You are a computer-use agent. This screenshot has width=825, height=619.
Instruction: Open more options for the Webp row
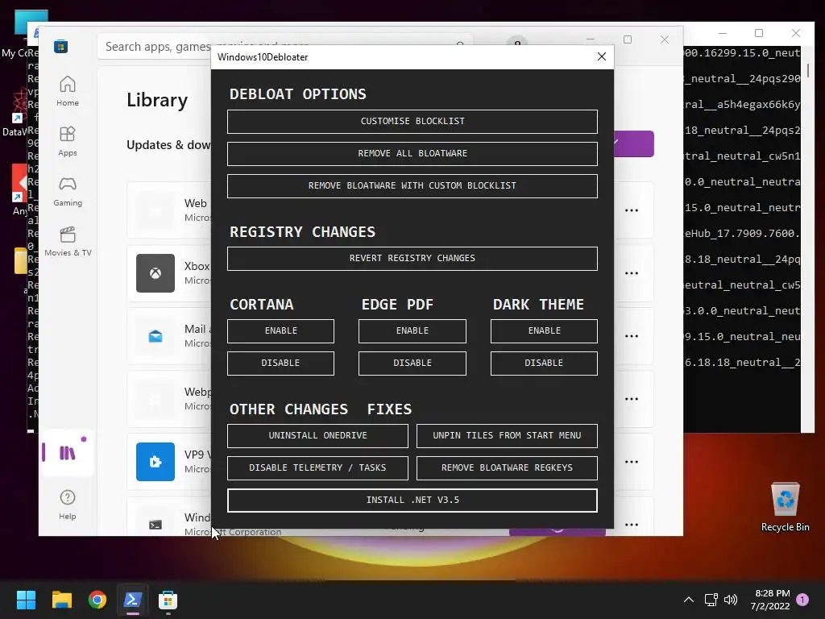click(632, 399)
